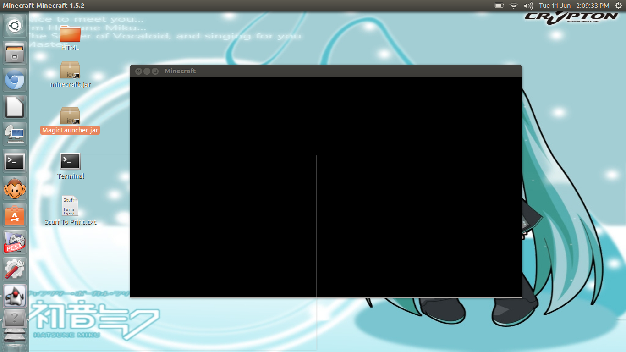
Task: Select the Stuff To Print.txt file
Action: click(x=71, y=211)
